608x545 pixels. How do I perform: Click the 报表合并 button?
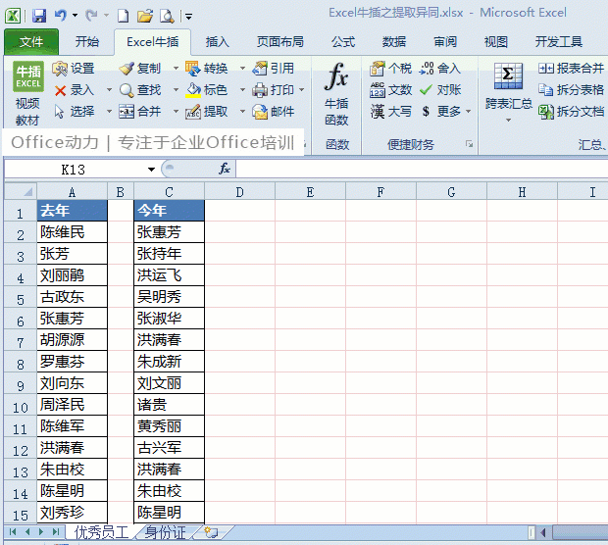coord(571,69)
